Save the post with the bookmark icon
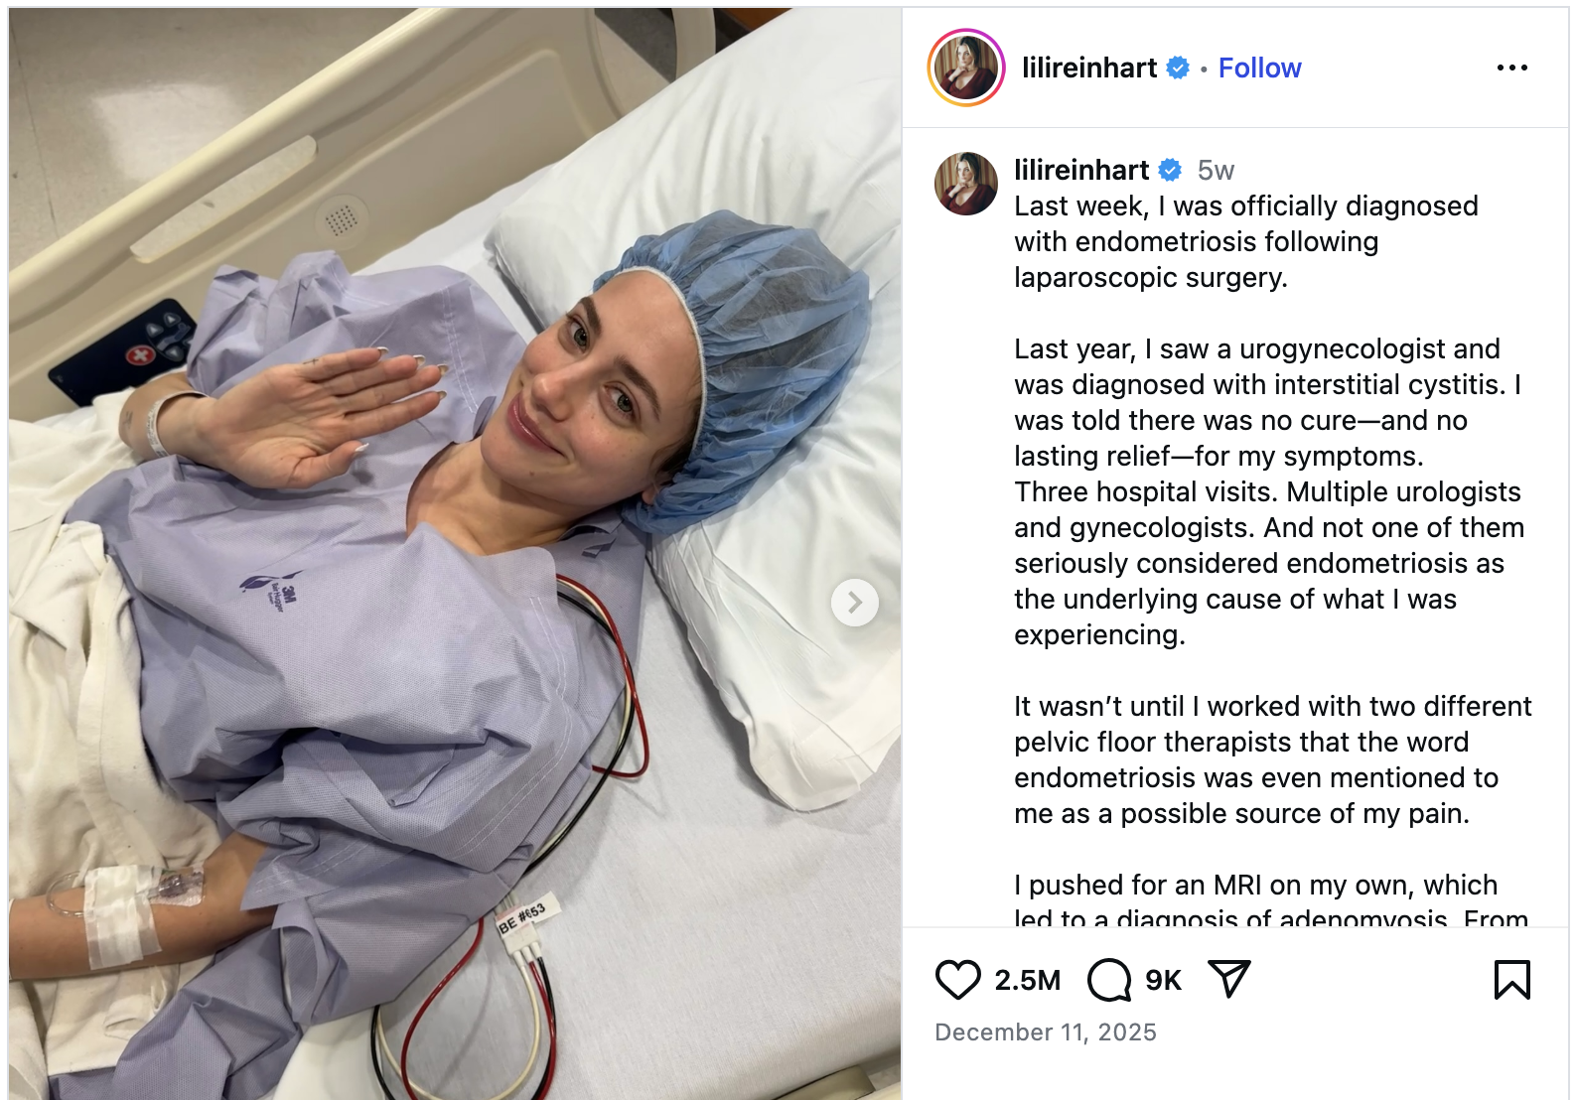The image size is (1577, 1100). (1512, 980)
